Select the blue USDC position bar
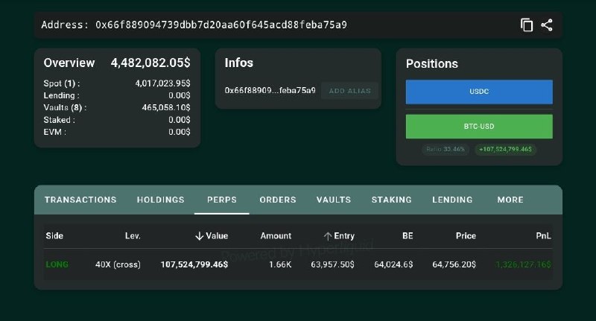The height and width of the screenshot is (321, 596). click(479, 92)
